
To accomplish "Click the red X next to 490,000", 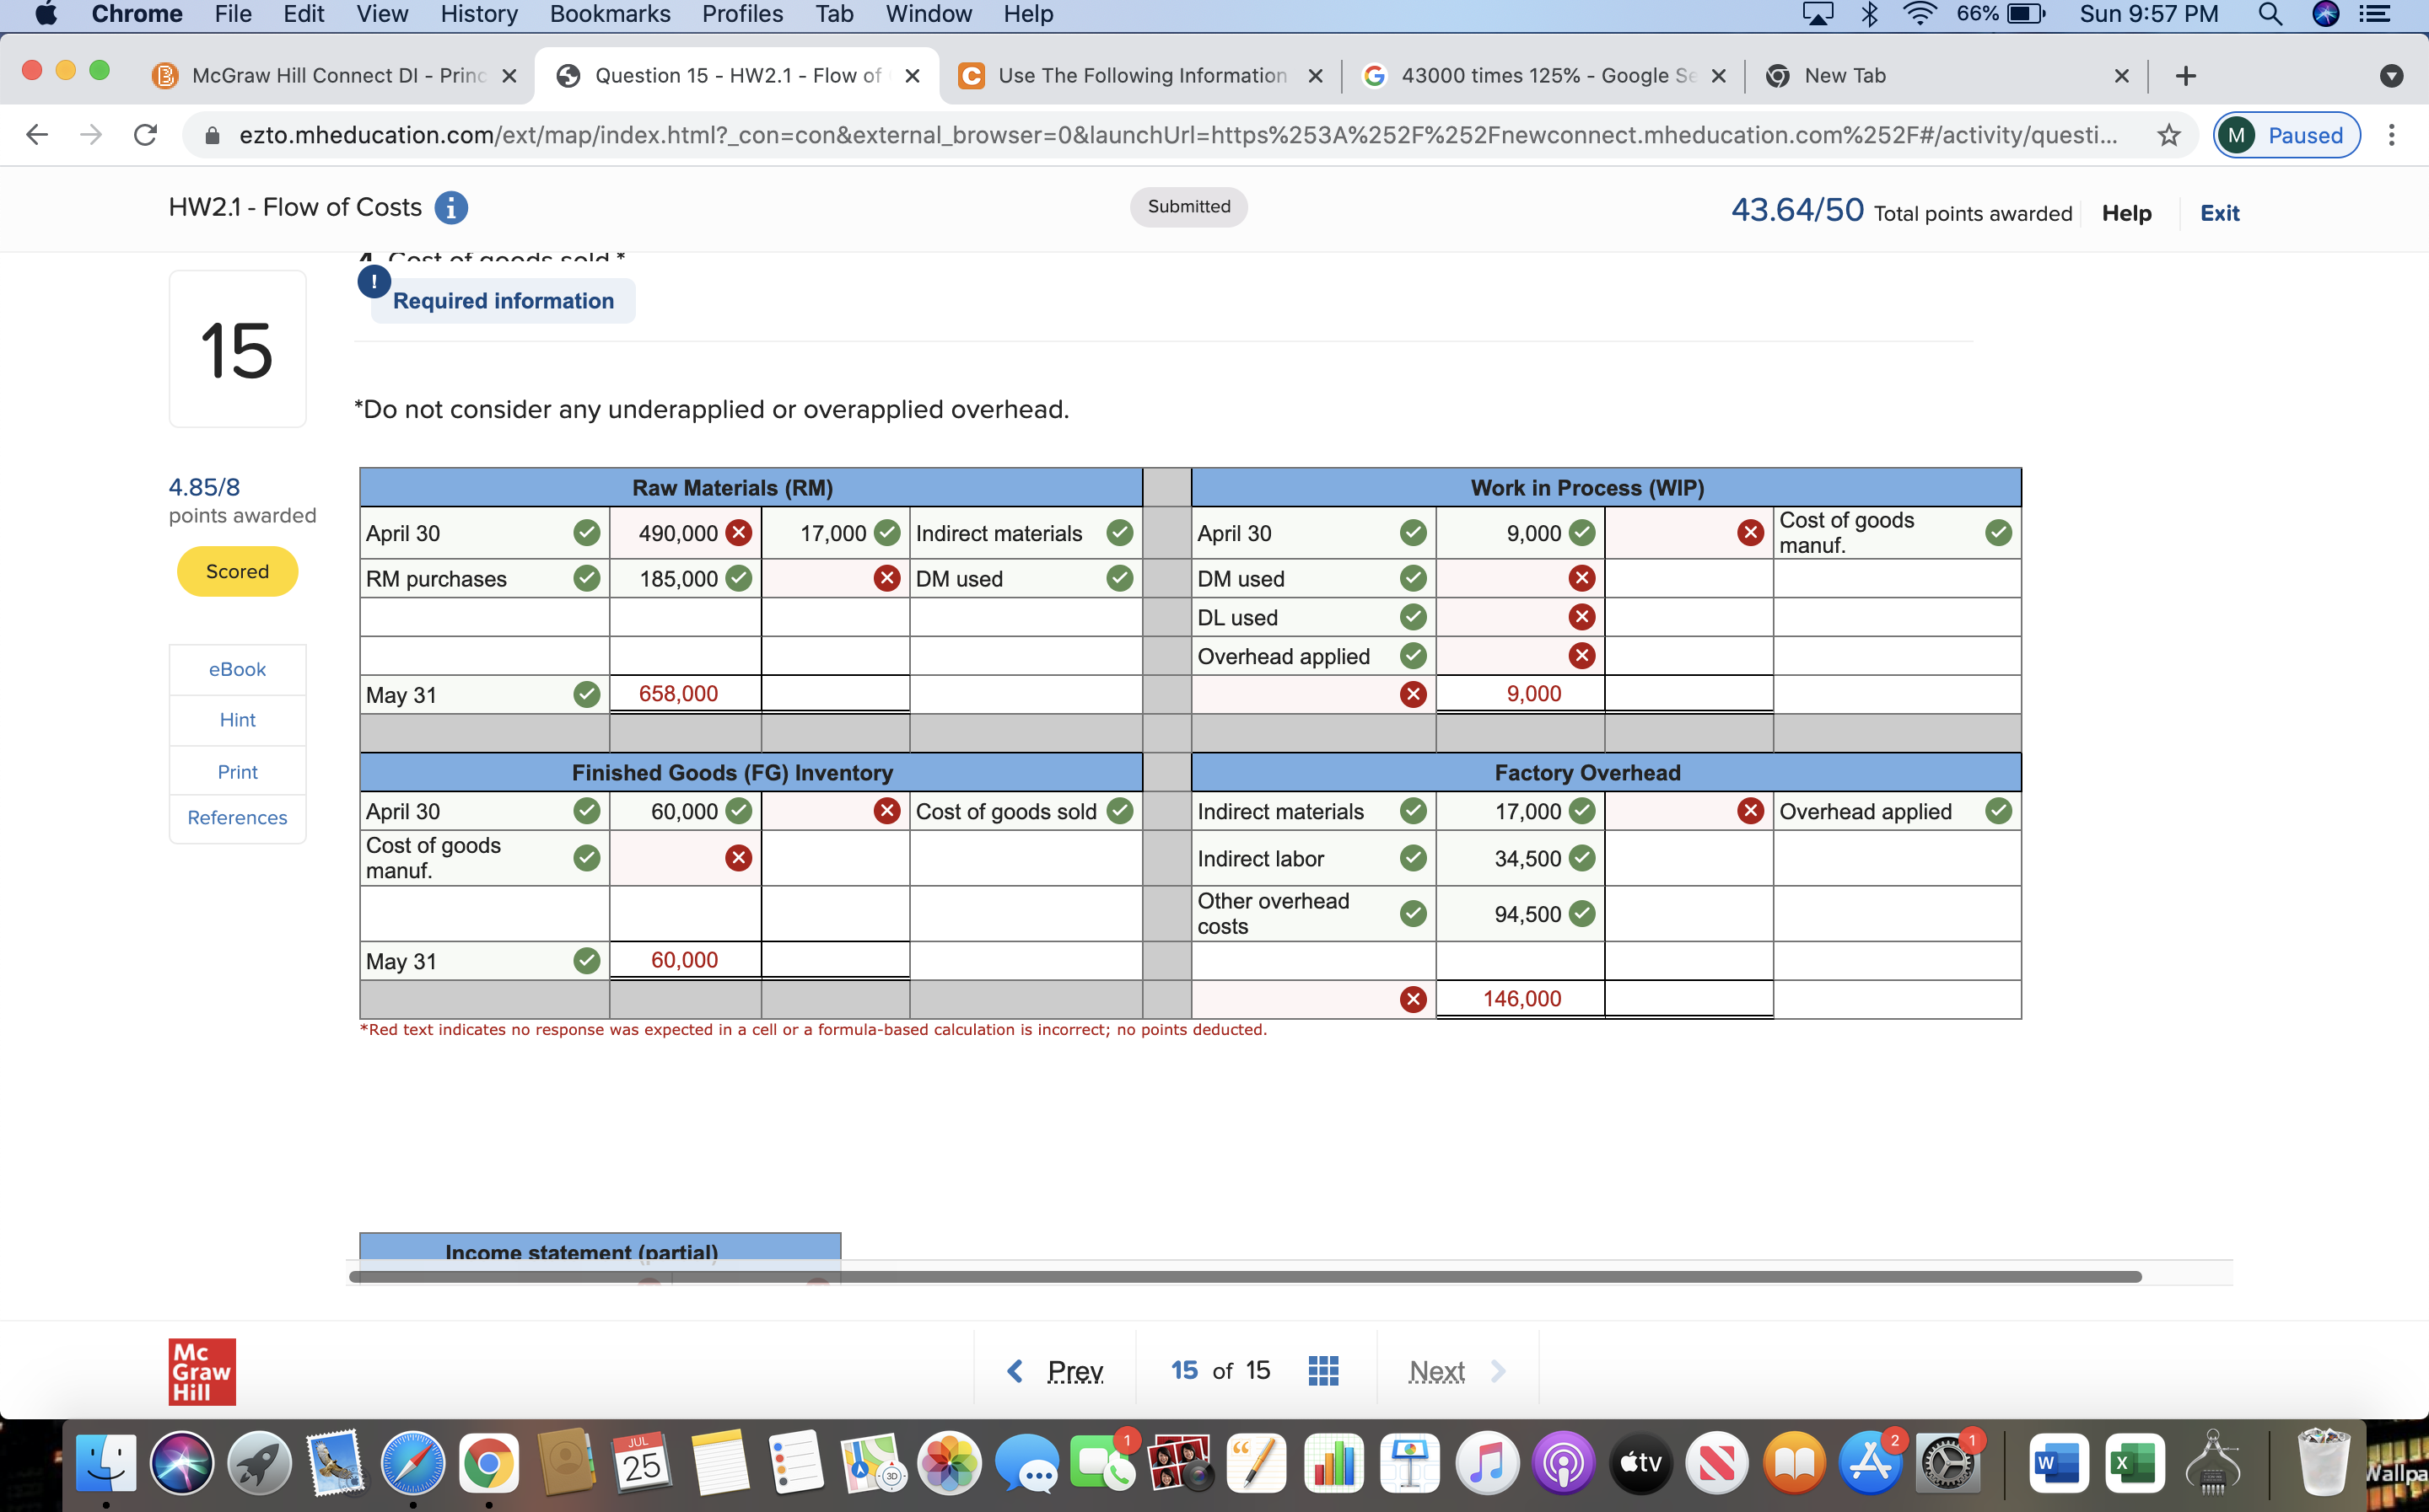I will point(738,533).
